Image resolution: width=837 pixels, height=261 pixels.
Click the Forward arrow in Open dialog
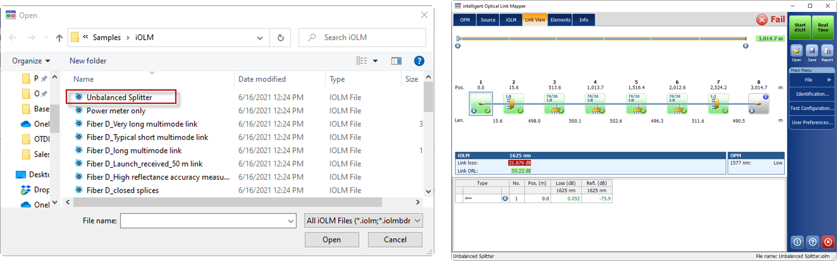point(31,38)
